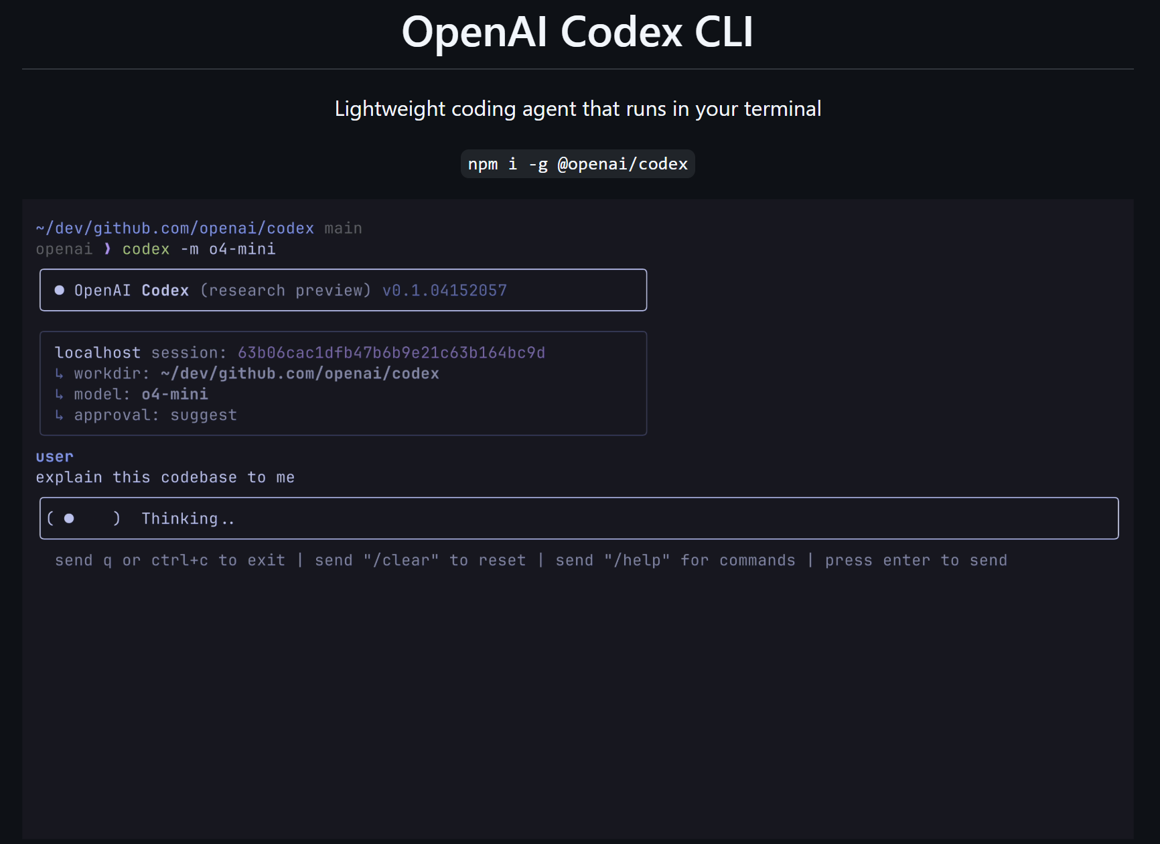Click the version number v0.1.04152057
Viewport: 1160px width, 844px height.
tap(445, 290)
